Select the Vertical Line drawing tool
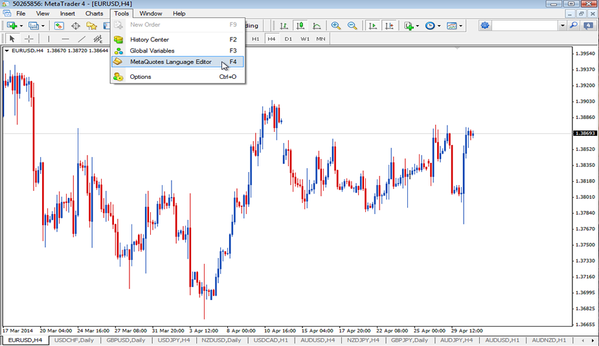The image size is (599, 346). [x=49, y=39]
